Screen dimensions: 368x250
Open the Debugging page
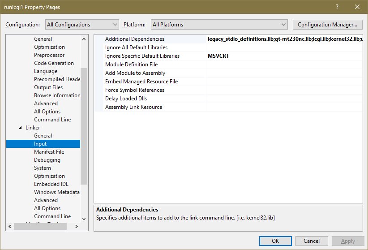coord(47,160)
